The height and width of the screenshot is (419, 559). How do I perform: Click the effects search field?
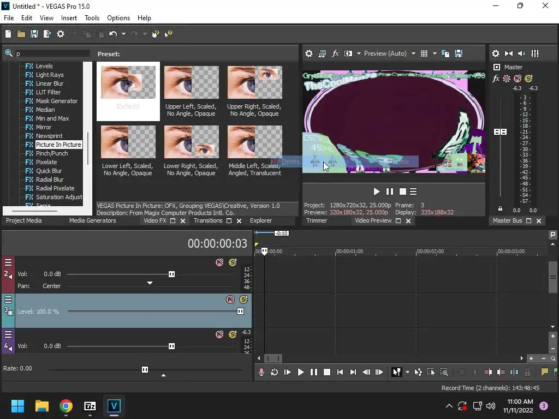click(x=52, y=53)
